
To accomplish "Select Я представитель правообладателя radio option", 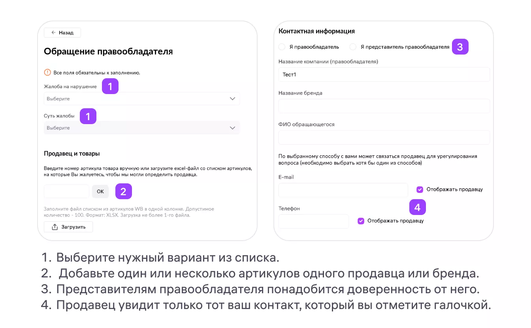I will click(353, 47).
